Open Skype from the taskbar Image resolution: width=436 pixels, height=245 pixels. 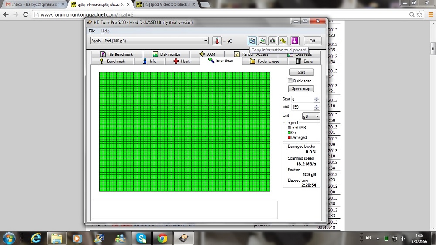coord(141,238)
